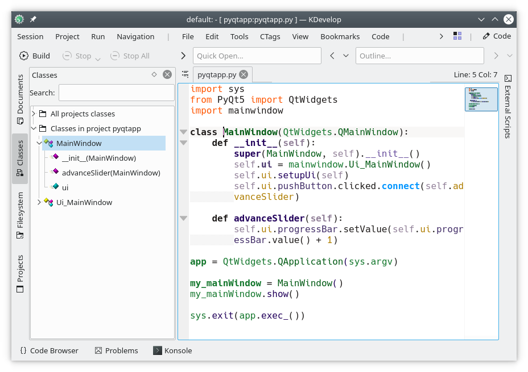The image size is (528, 372).
Task: Toggle the Filesystem side panel
Action: point(20,214)
